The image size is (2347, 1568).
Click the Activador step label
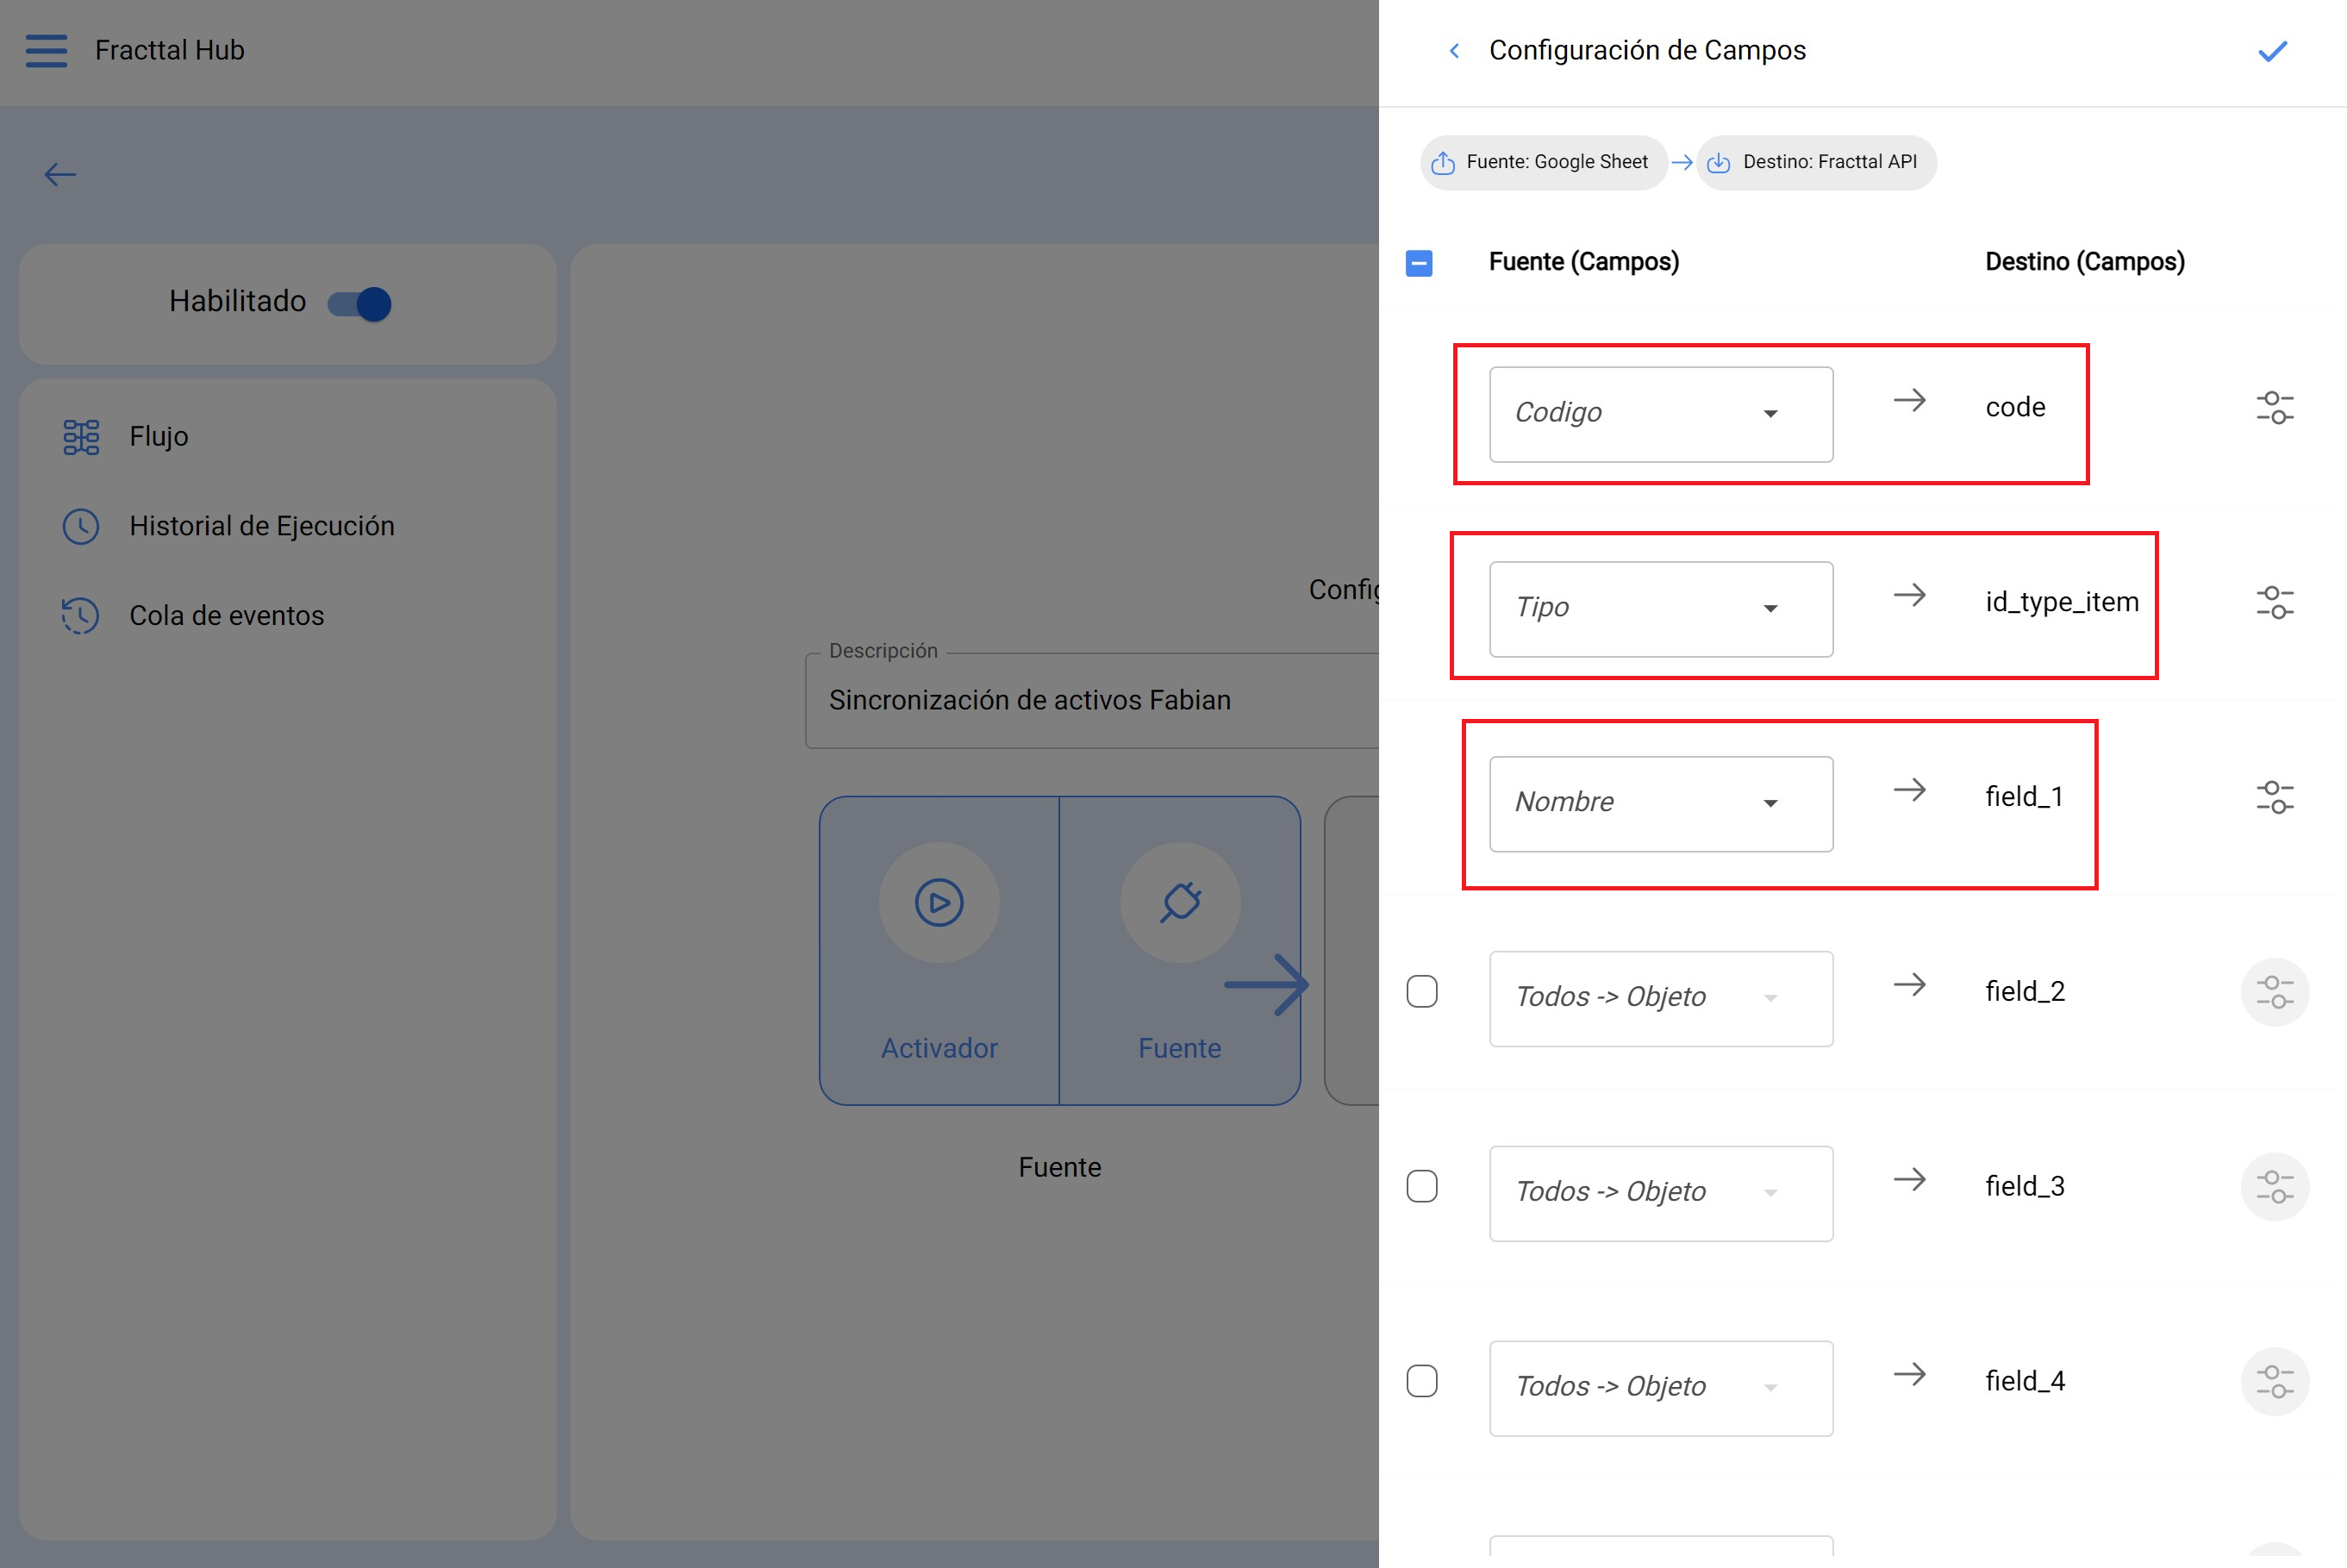tap(939, 1048)
